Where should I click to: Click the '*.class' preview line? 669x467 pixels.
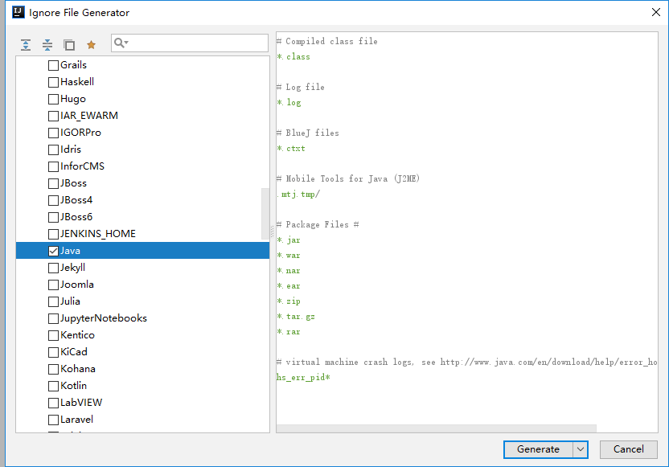coord(293,57)
